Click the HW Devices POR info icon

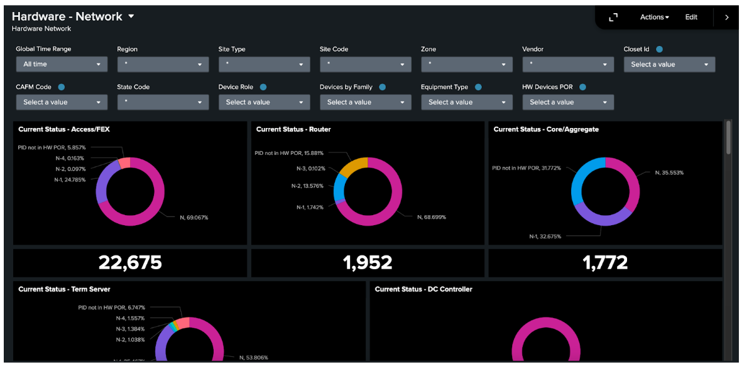[582, 87]
